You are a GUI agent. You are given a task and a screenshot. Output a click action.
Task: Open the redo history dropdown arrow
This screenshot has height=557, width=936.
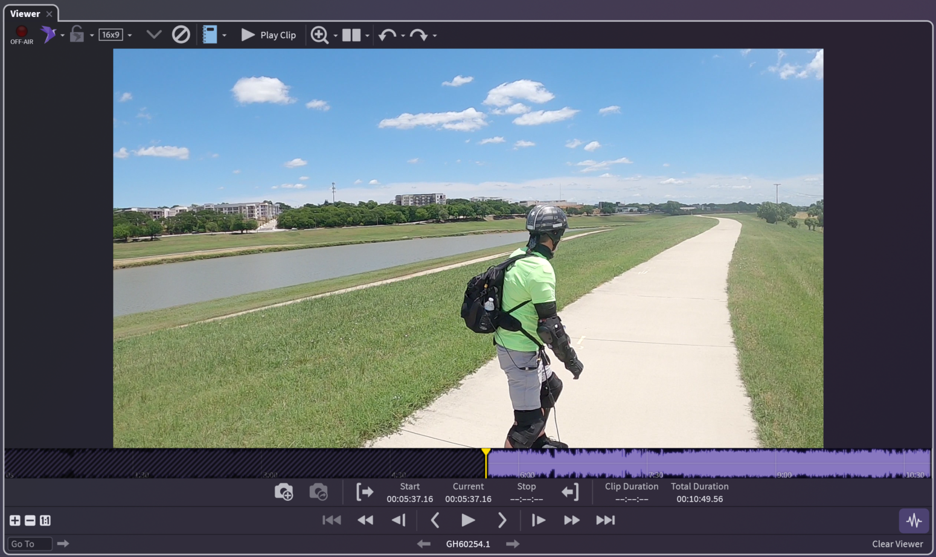[x=435, y=36]
